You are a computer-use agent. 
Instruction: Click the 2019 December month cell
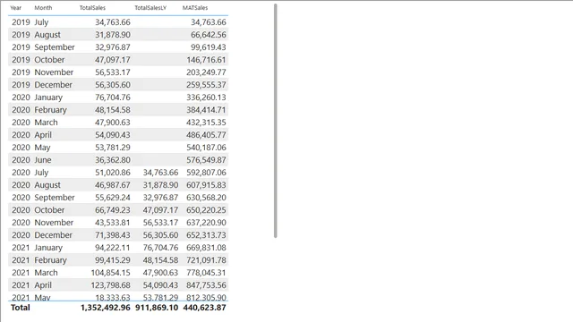[54, 85]
